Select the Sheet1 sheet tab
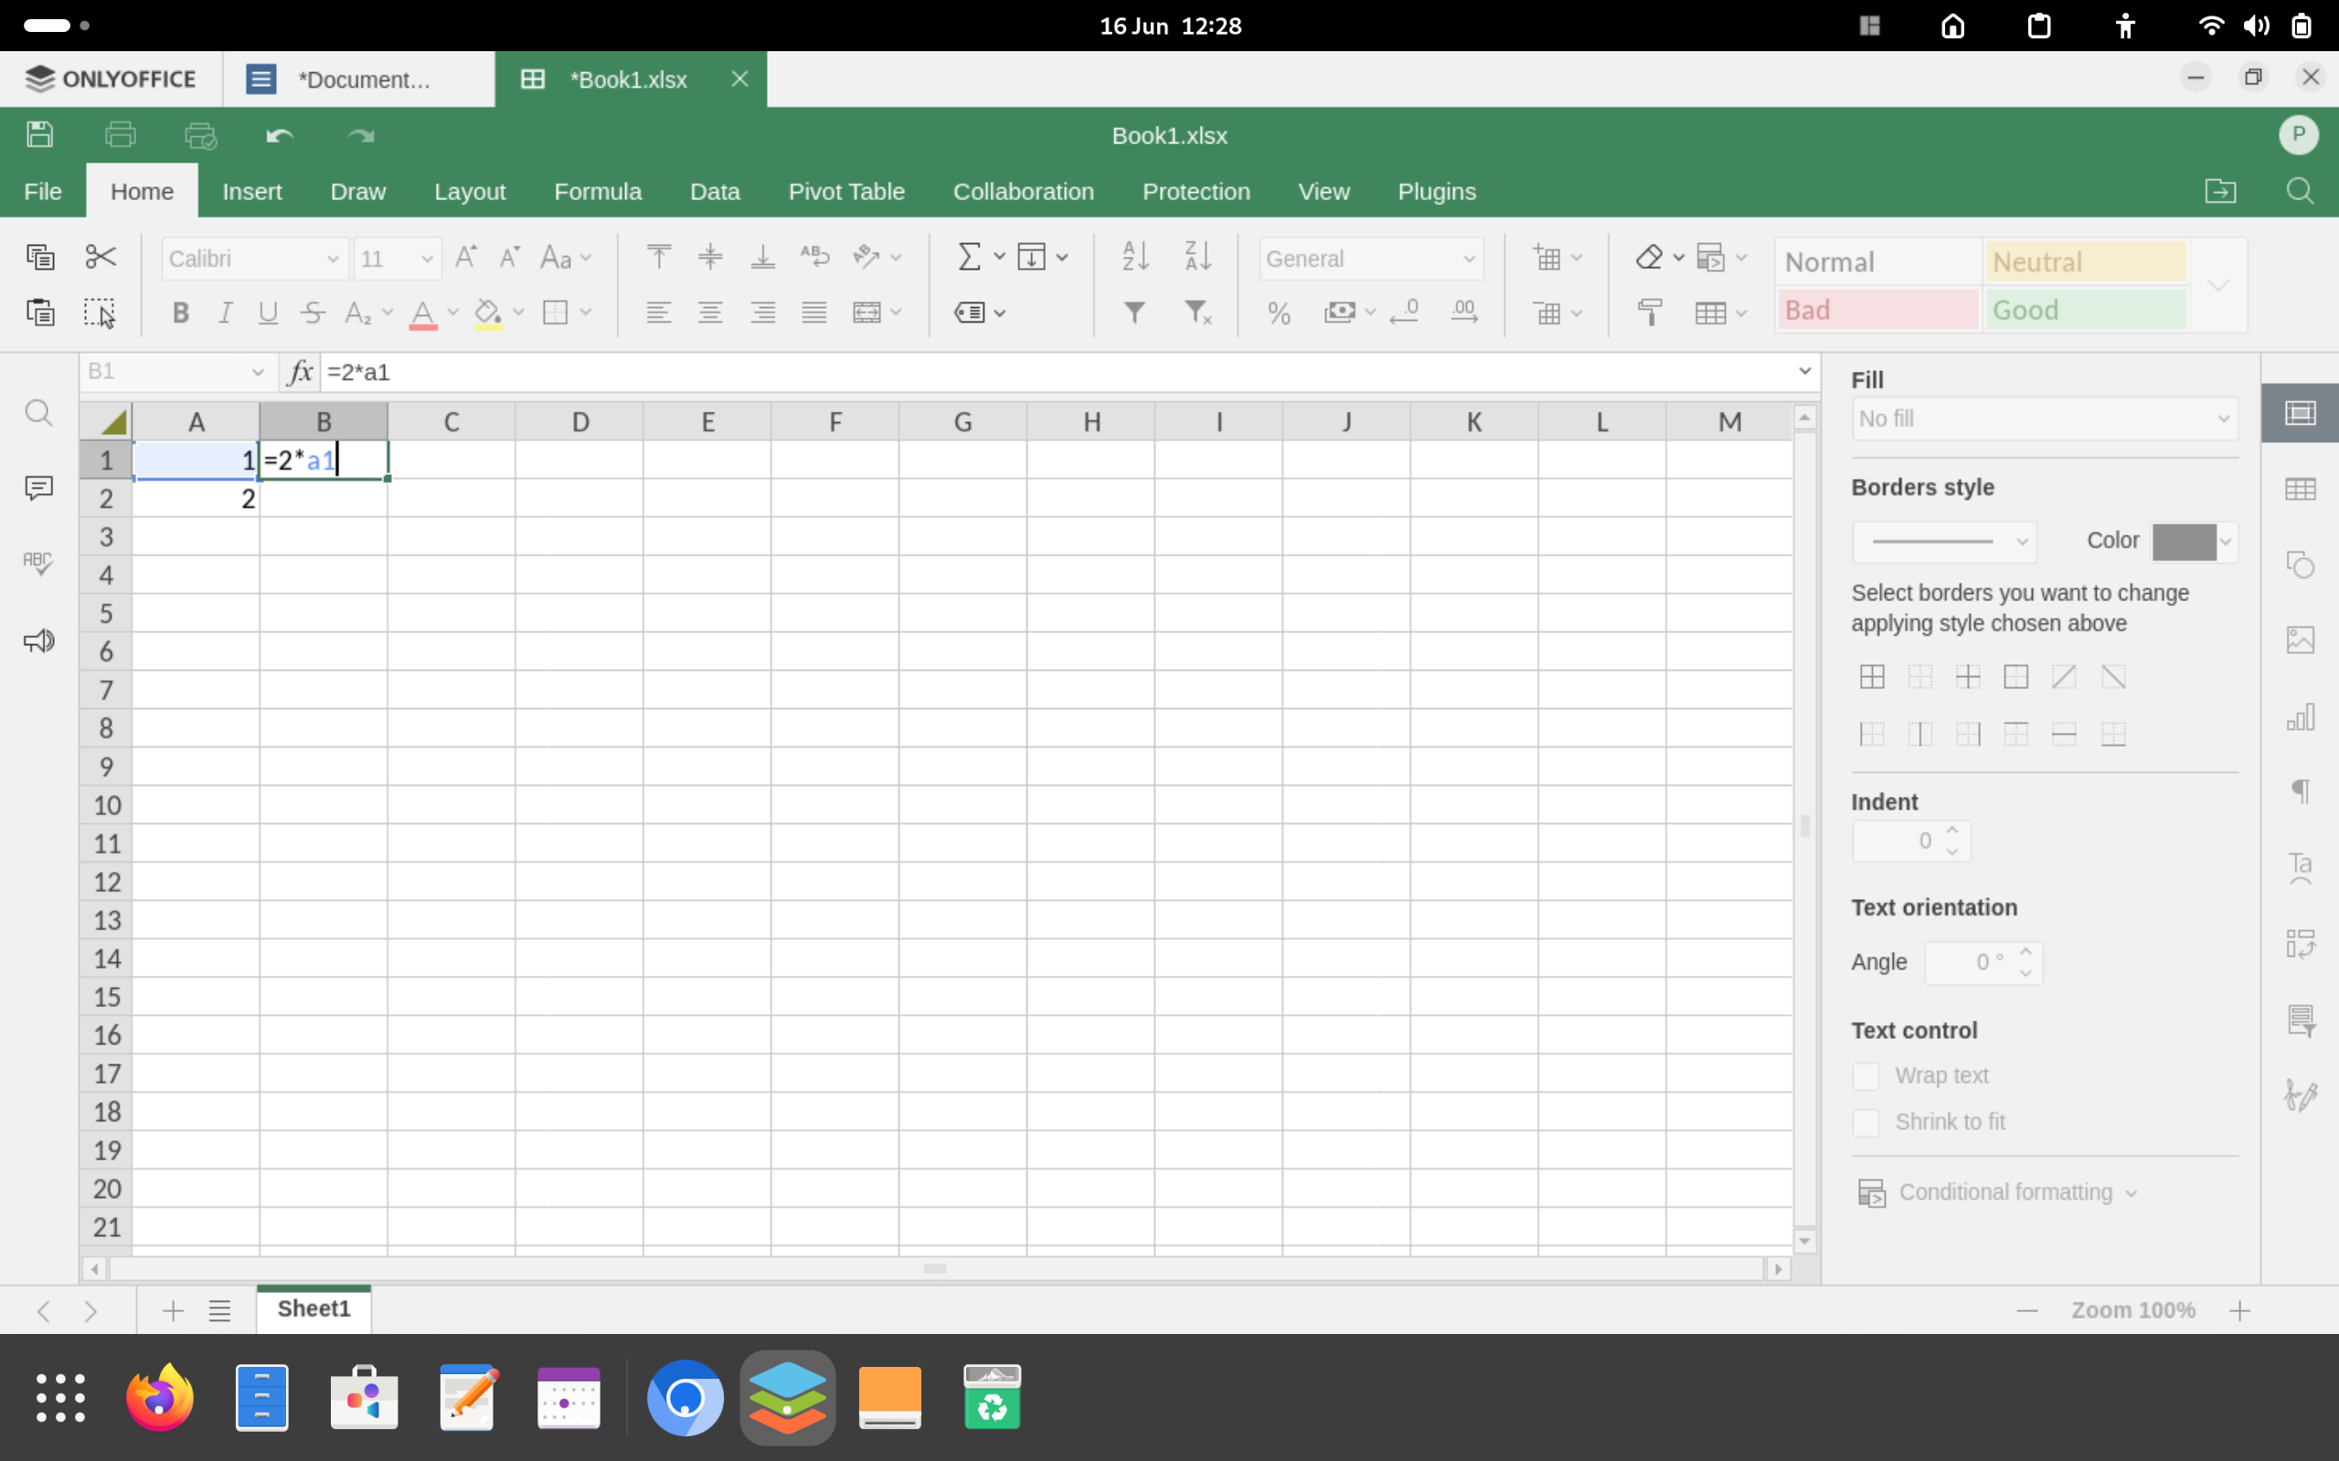 pos(314,1308)
